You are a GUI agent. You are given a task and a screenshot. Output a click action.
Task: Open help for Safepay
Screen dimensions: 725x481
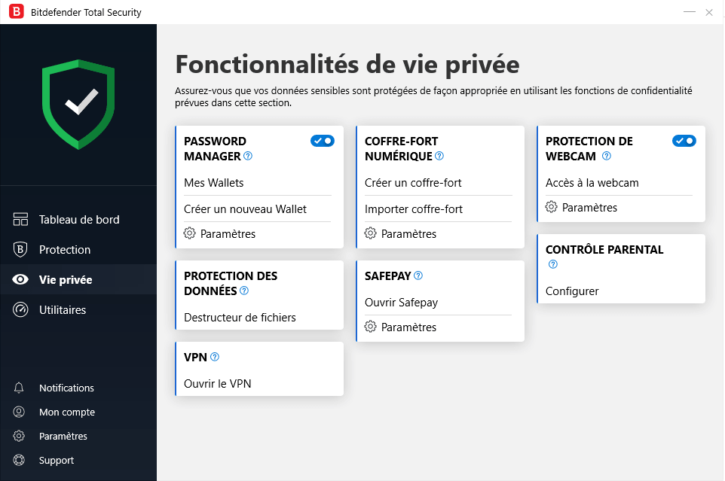[x=418, y=276]
